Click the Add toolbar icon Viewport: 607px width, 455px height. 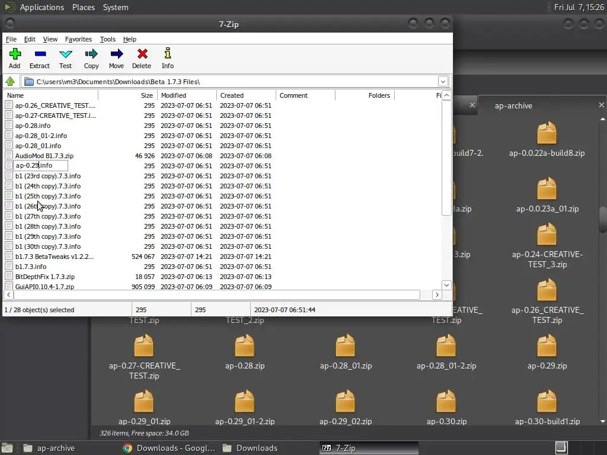click(15, 54)
